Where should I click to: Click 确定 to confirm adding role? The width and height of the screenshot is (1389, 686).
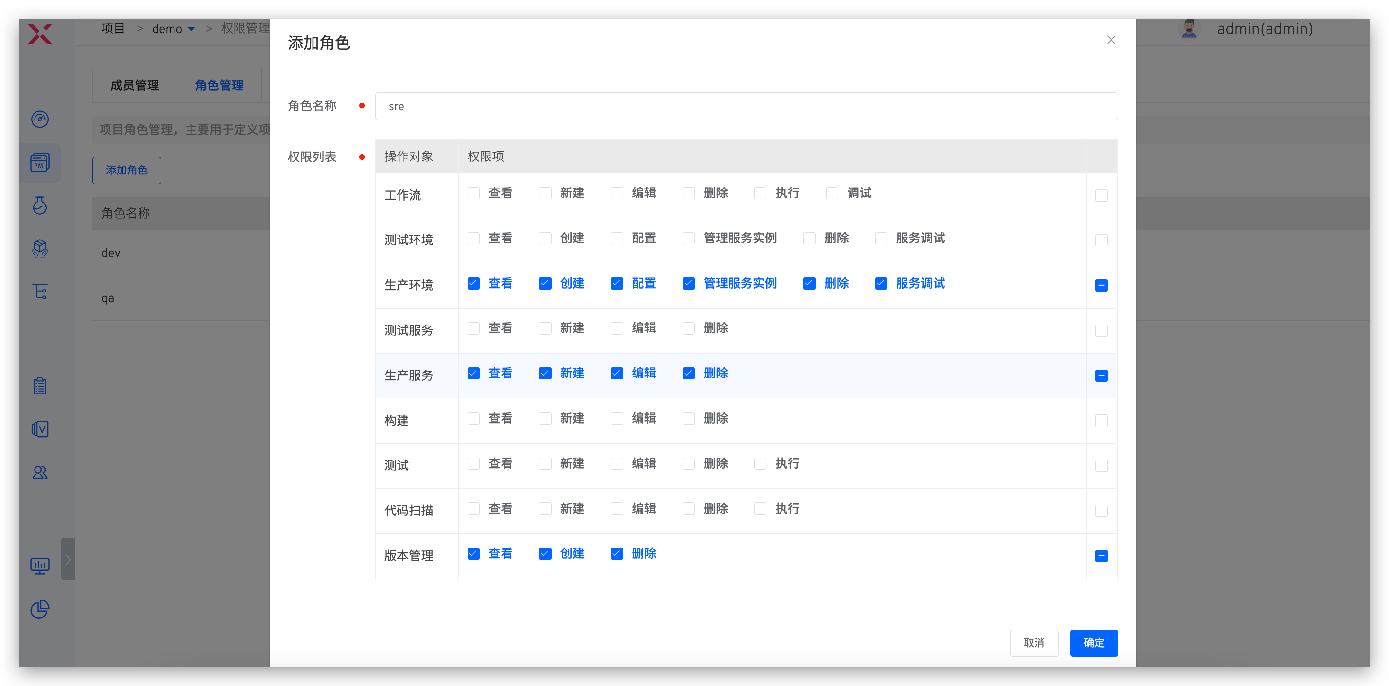[x=1094, y=643]
